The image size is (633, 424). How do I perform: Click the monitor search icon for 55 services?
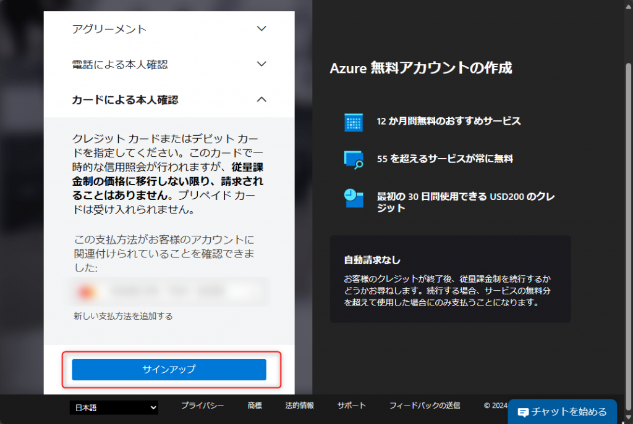pyautogui.click(x=354, y=160)
